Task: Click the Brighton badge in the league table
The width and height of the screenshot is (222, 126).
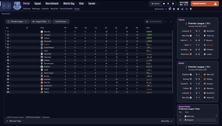Action: (x=42, y=66)
